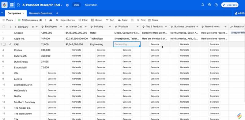Open the Group menu
The width and height of the screenshot is (245, 120).
pos(97,20)
